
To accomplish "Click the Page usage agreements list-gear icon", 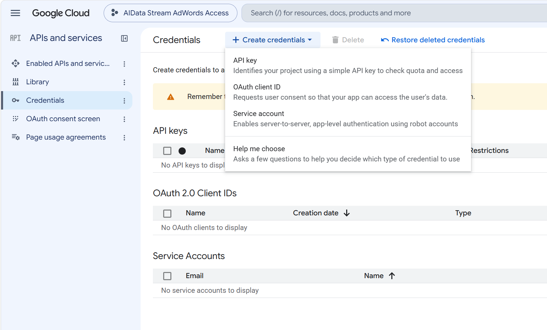I will pyautogui.click(x=15, y=137).
